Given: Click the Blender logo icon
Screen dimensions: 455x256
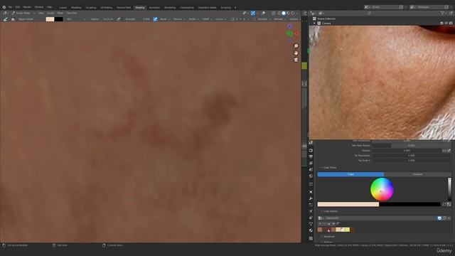Looking at the screenshot, I should 4,7.
